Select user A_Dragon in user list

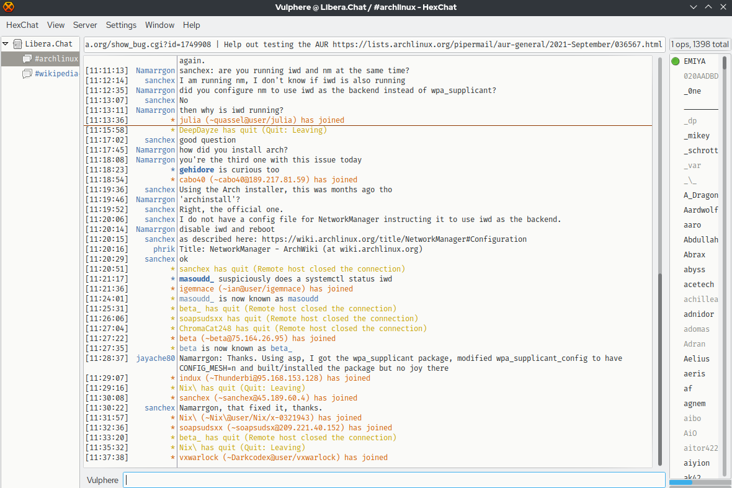click(700, 195)
